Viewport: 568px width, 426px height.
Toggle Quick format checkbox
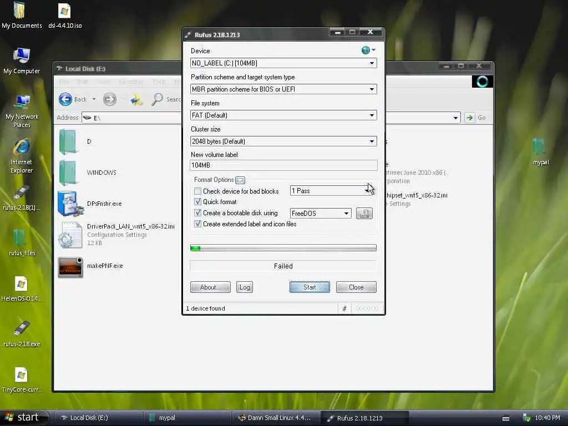point(197,202)
